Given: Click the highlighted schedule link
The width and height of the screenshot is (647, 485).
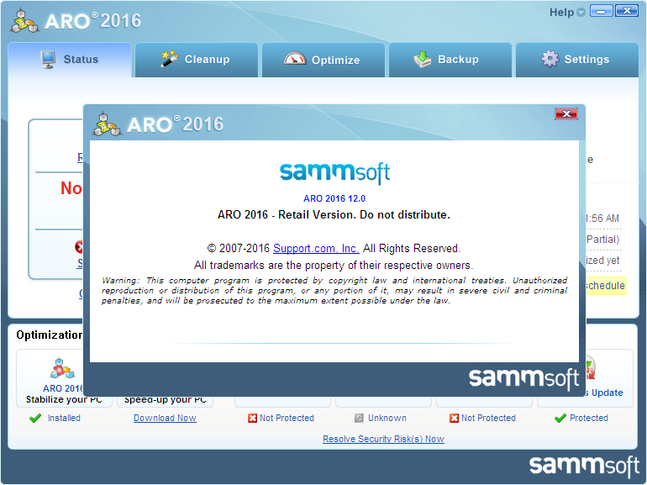Looking at the screenshot, I should (x=605, y=286).
